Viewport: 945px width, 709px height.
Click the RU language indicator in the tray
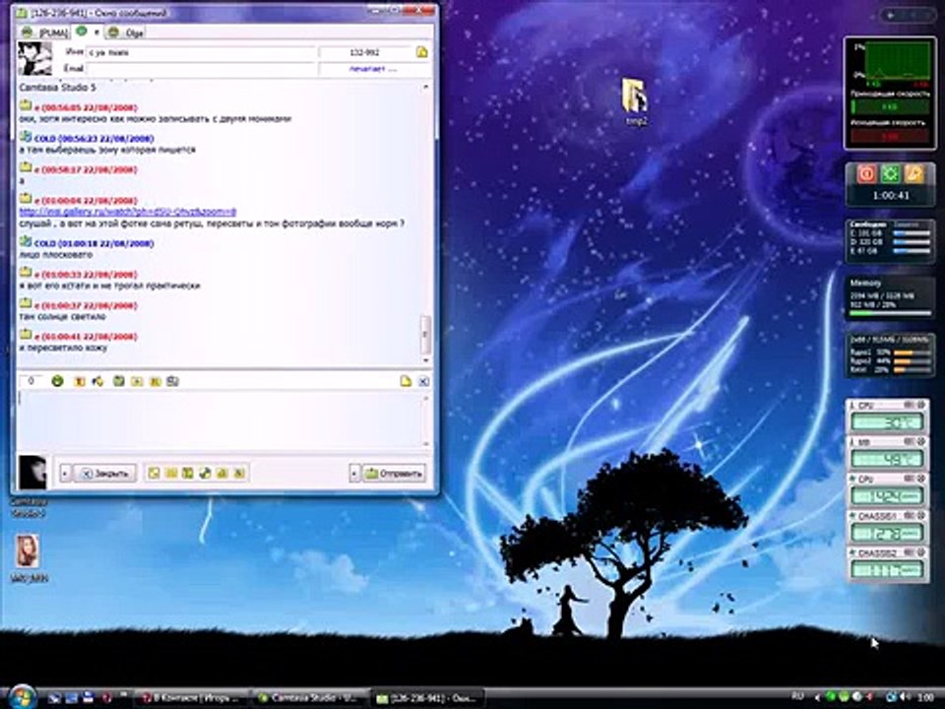point(797,696)
